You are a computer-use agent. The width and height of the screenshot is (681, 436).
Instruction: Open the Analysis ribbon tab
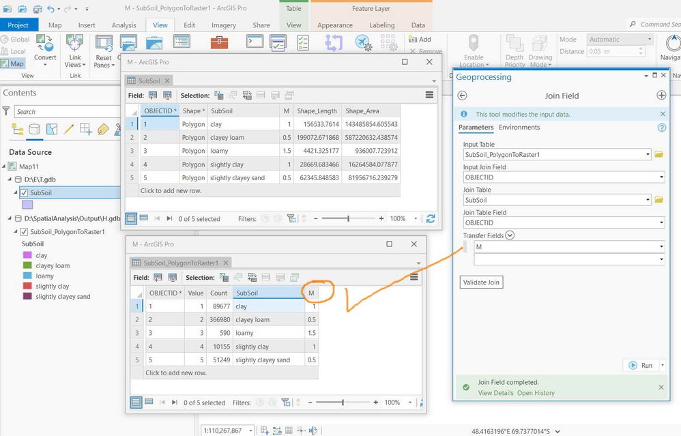tap(124, 25)
